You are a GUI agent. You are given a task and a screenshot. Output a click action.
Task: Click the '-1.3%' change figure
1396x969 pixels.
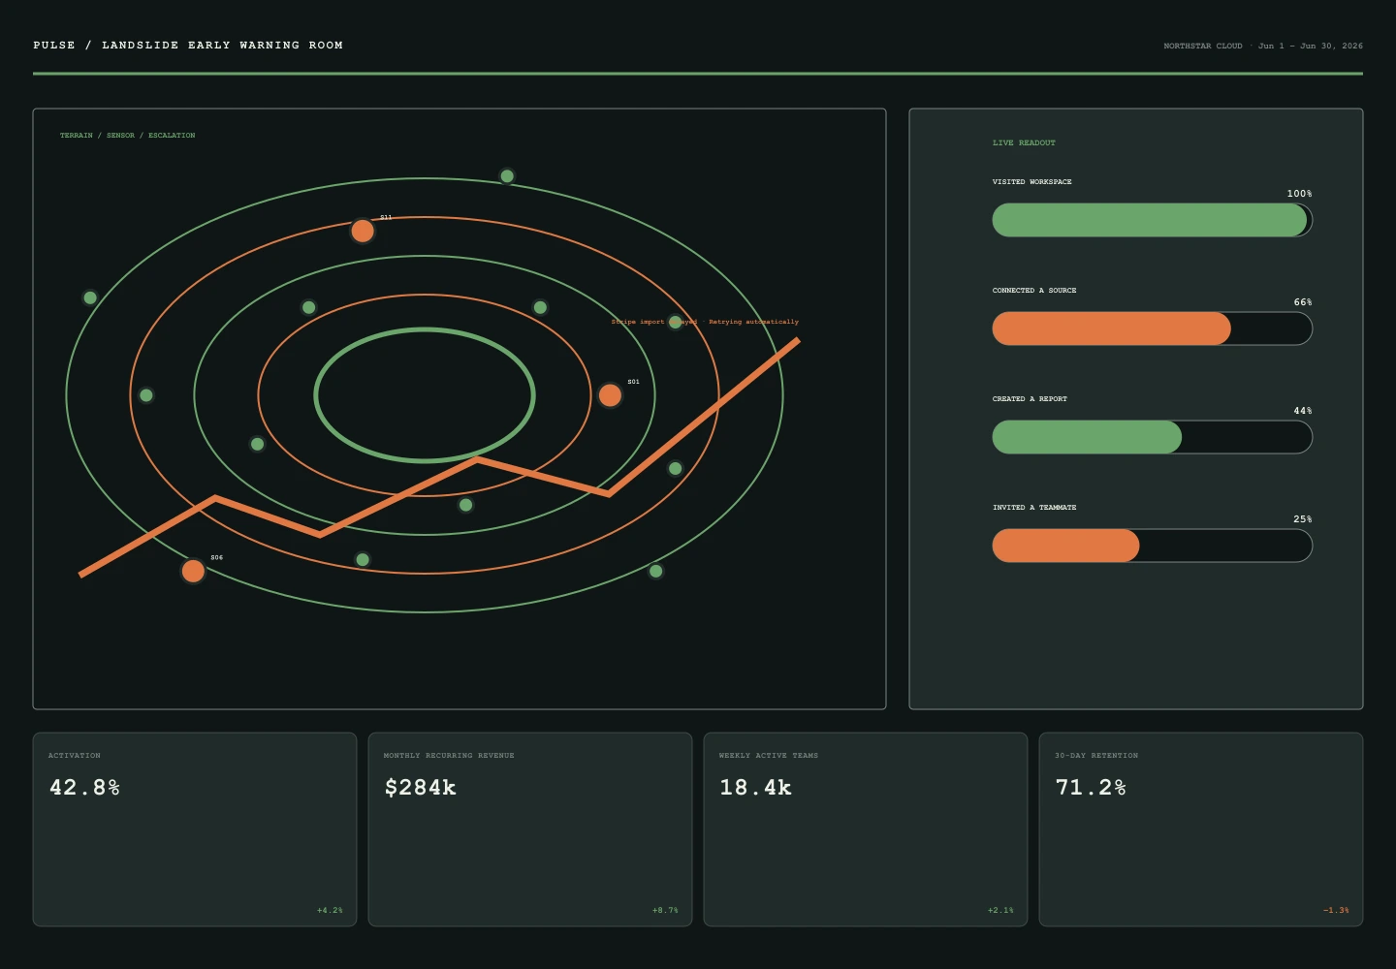click(1336, 911)
